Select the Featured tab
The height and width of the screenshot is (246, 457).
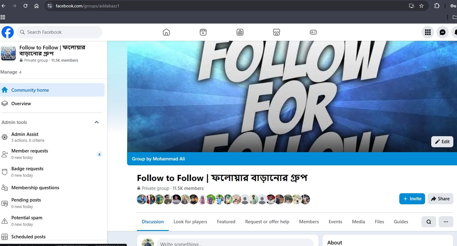point(226,222)
